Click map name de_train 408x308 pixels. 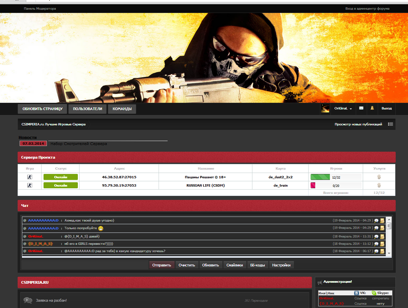(281, 185)
